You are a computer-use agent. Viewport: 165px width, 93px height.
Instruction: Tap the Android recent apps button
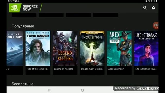pyautogui.click(x=49, y=90)
